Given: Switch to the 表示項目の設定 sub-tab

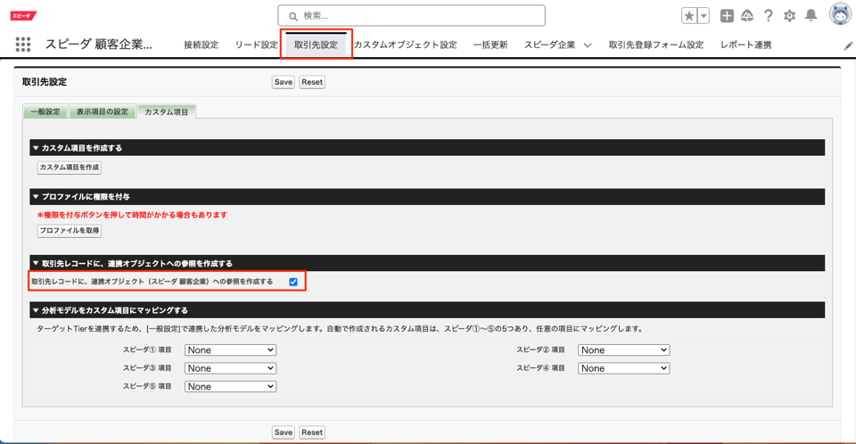Looking at the screenshot, I should (x=102, y=111).
